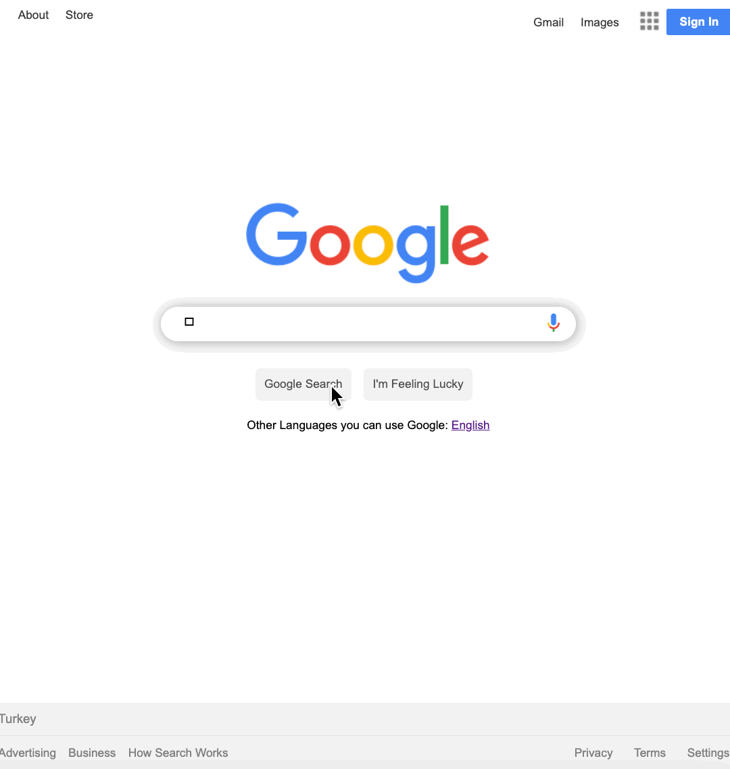
Task: Click the I'm Feeling Lucky button
Action: point(418,384)
